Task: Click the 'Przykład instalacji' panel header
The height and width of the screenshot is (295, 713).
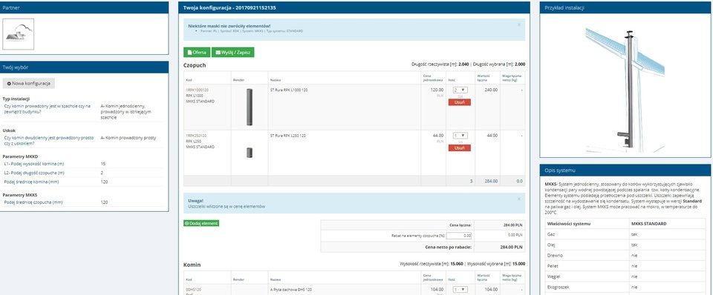Action: tap(625, 7)
